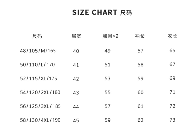Click garment length value 65
The width and height of the screenshot is (195, 132).
pos(172,50)
